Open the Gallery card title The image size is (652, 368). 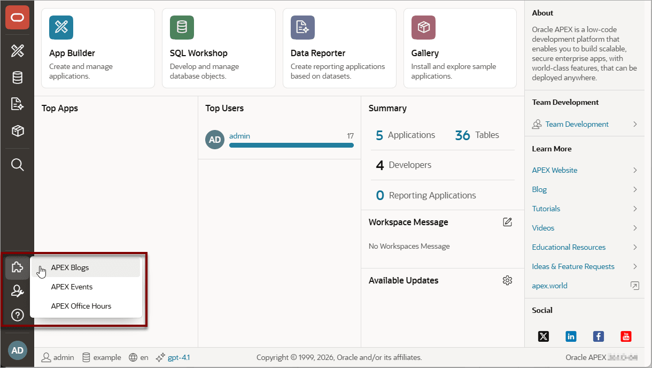click(x=425, y=53)
